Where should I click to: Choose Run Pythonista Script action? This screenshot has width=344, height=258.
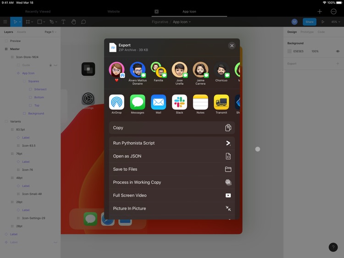172,143
